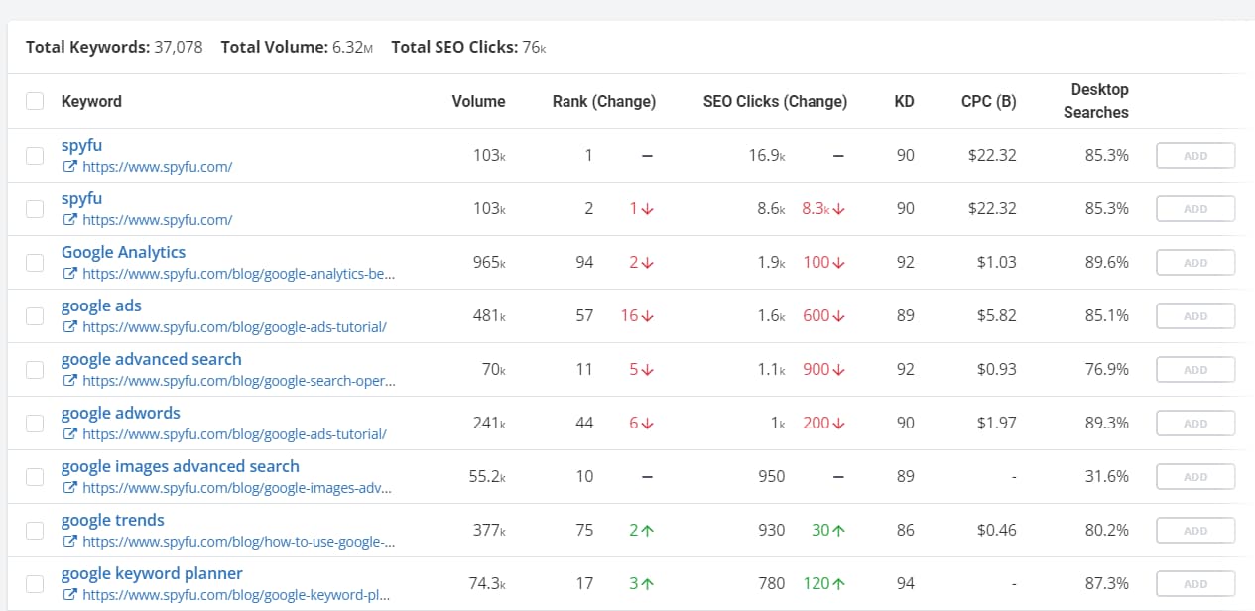Open the google ads keyword link
This screenshot has height=611, width=1255.
(x=101, y=305)
